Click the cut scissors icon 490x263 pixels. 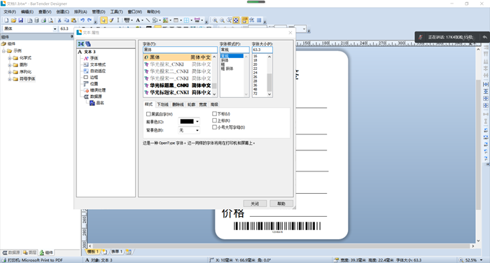[59, 20]
